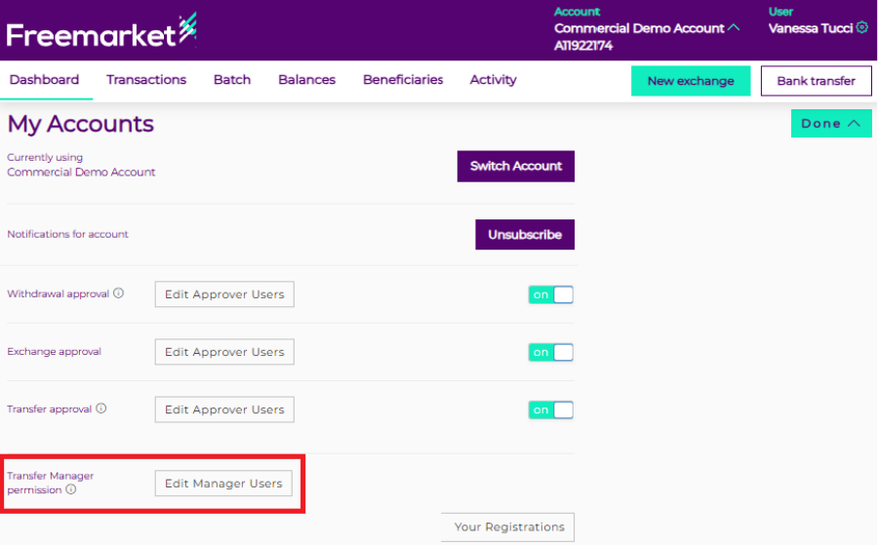View the Activity tab
Image resolution: width=878 pixels, height=545 pixels.
click(x=493, y=80)
